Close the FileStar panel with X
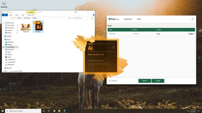The image size is (202, 113). coord(193,19)
